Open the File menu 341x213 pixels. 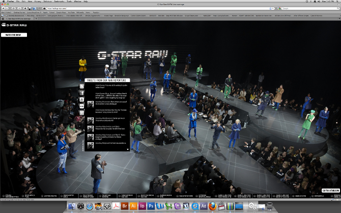pyautogui.click(x=18, y=2)
